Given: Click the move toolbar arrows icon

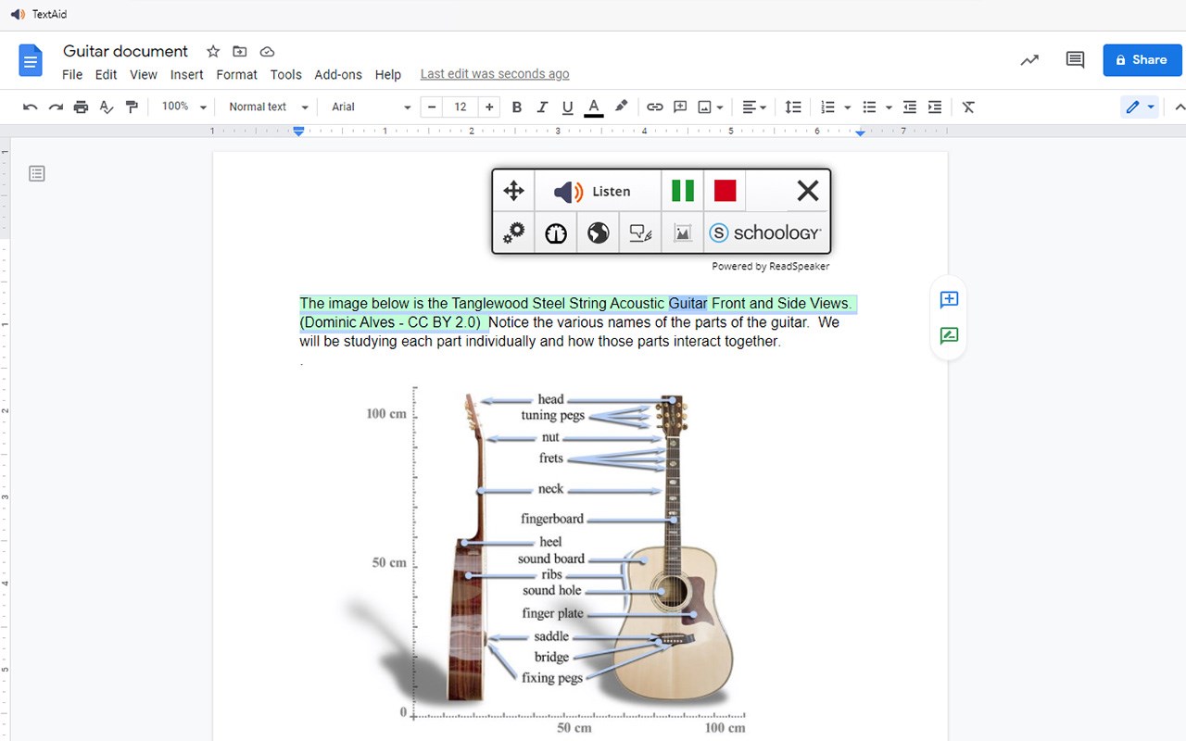Looking at the screenshot, I should [x=513, y=191].
